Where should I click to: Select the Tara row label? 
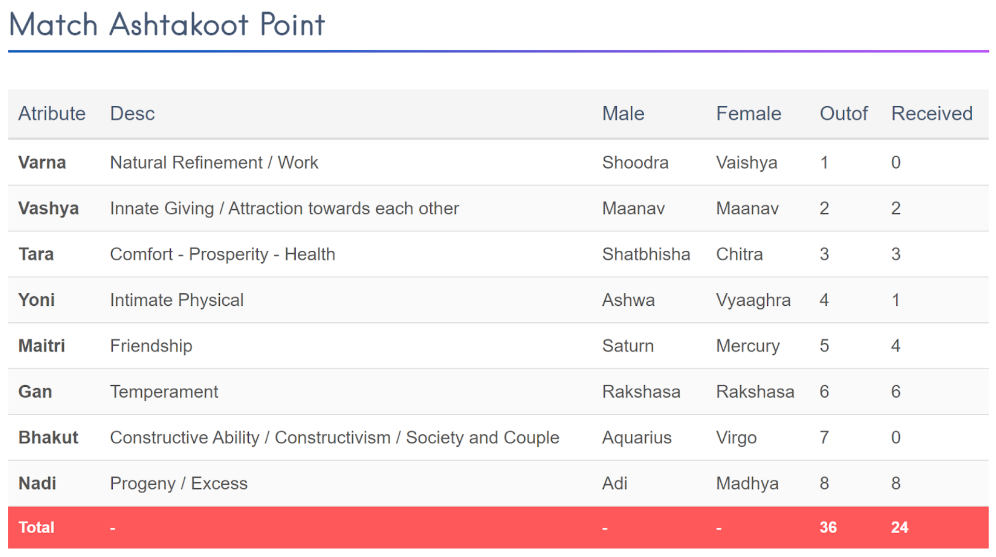(36, 254)
